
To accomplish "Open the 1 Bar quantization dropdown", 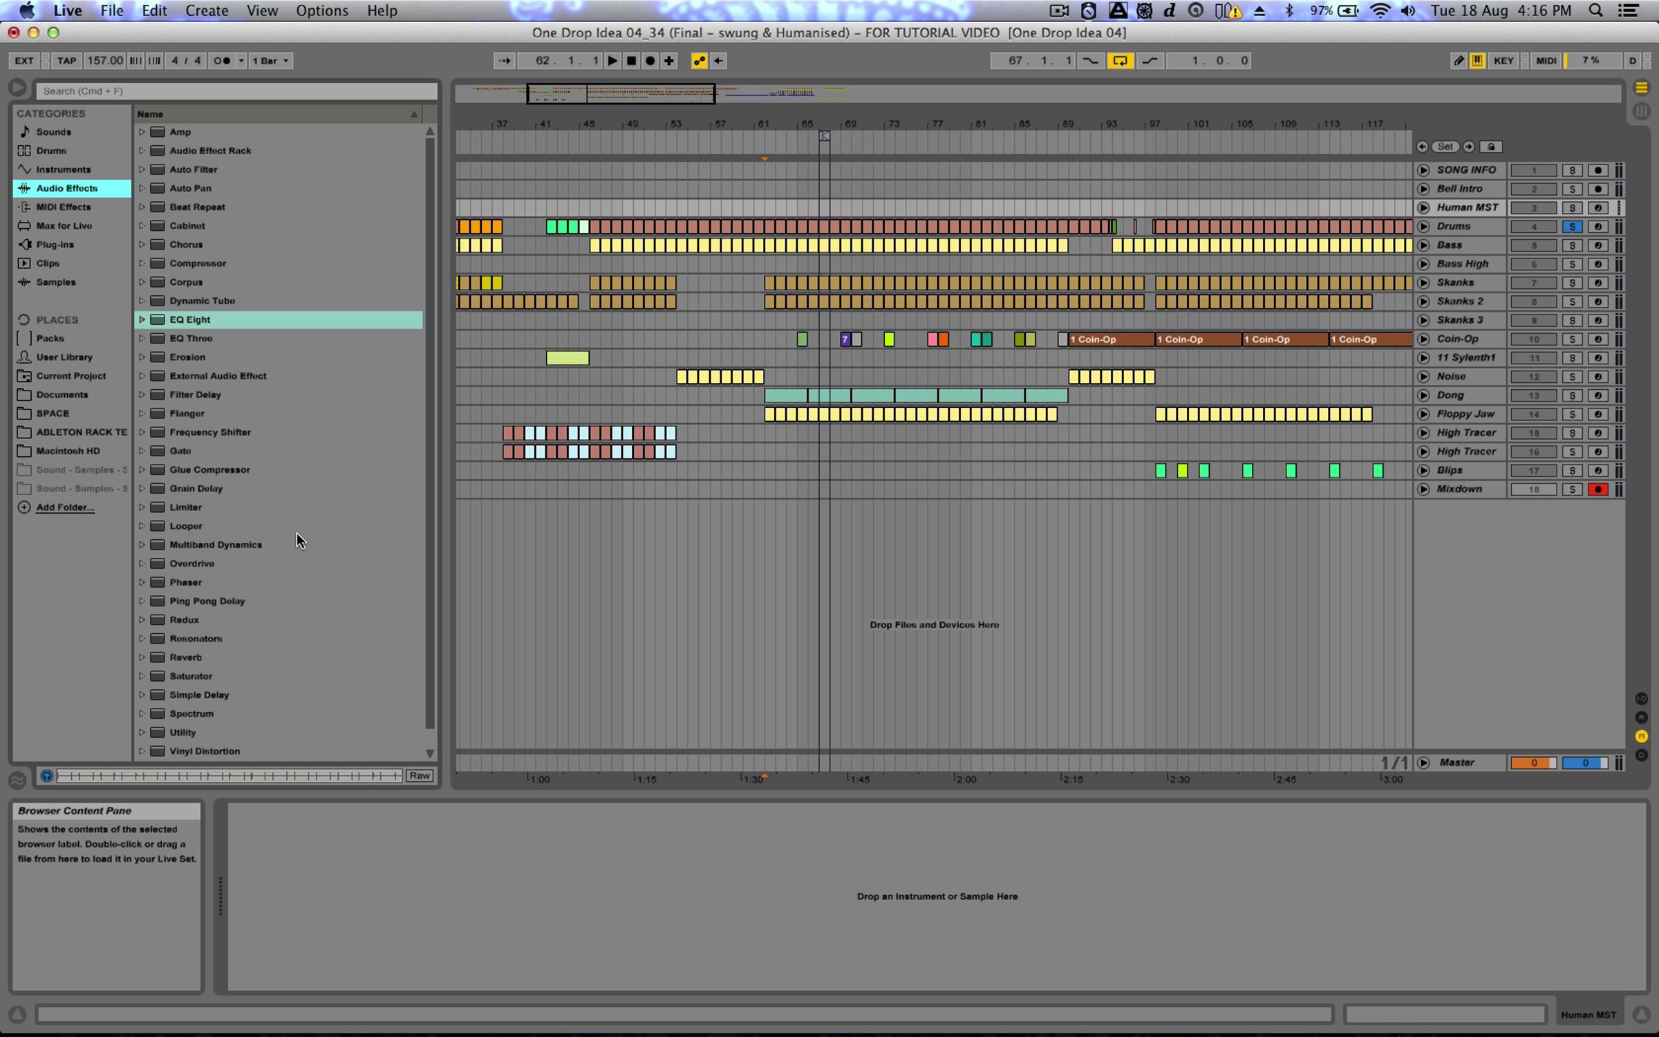I will pyautogui.click(x=270, y=61).
